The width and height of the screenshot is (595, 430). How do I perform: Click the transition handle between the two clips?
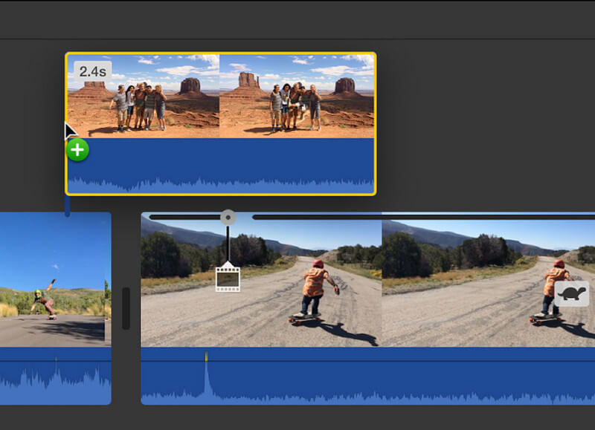tap(126, 308)
